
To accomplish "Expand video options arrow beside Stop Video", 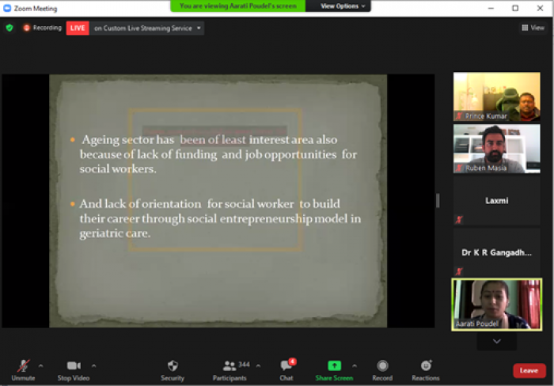I will (94, 365).
